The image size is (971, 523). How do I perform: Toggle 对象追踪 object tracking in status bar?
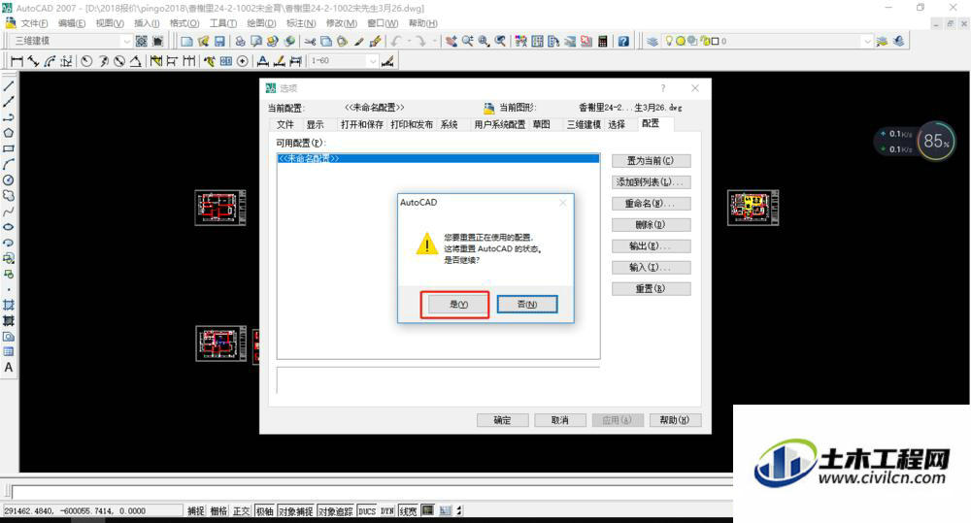336,511
